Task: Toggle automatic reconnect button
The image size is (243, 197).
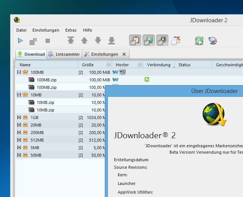Action: coord(149,41)
